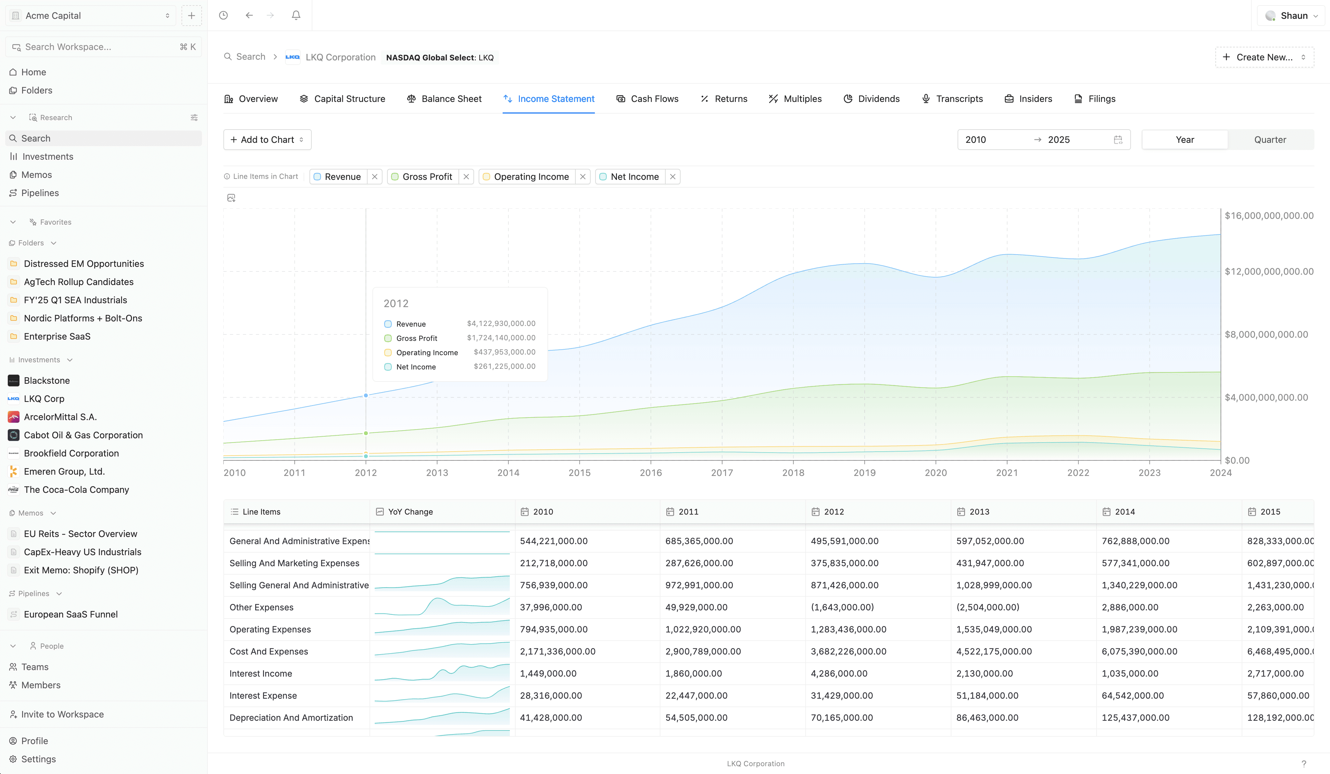Remove the Net Income chart chip
The width and height of the screenshot is (1330, 774).
coord(672,177)
